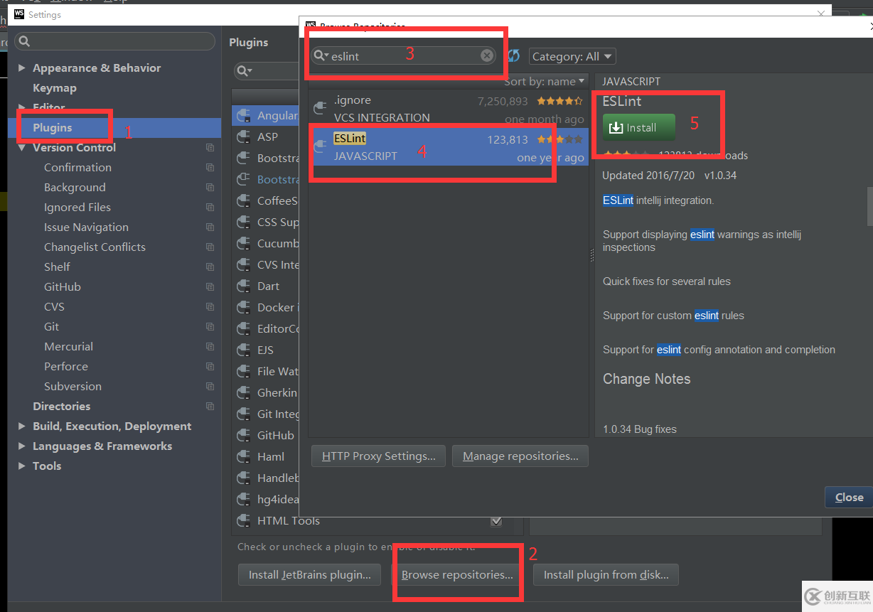Open search options in Plugins filter field
This screenshot has height=612, width=873.
(x=245, y=71)
